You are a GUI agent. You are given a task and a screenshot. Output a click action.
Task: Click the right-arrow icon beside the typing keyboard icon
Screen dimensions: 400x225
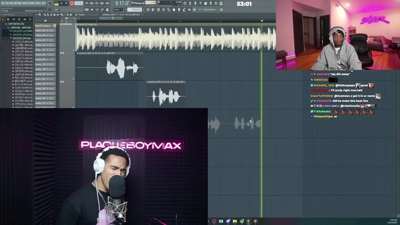point(92,10)
